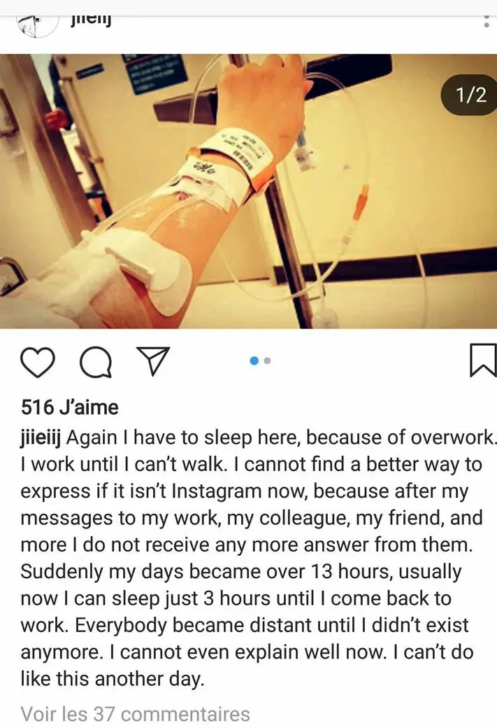Screen dimensions: 497x728
Task: Save the post with the bookmark icon
Action: [483, 360]
